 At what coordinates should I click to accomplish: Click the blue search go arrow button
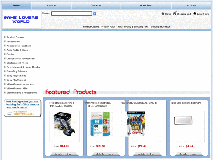point(94,14)
